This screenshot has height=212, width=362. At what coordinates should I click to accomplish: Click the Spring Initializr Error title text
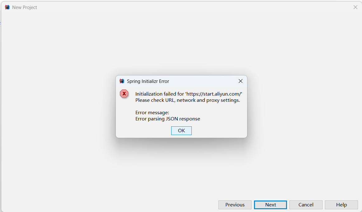coord(148,81)
